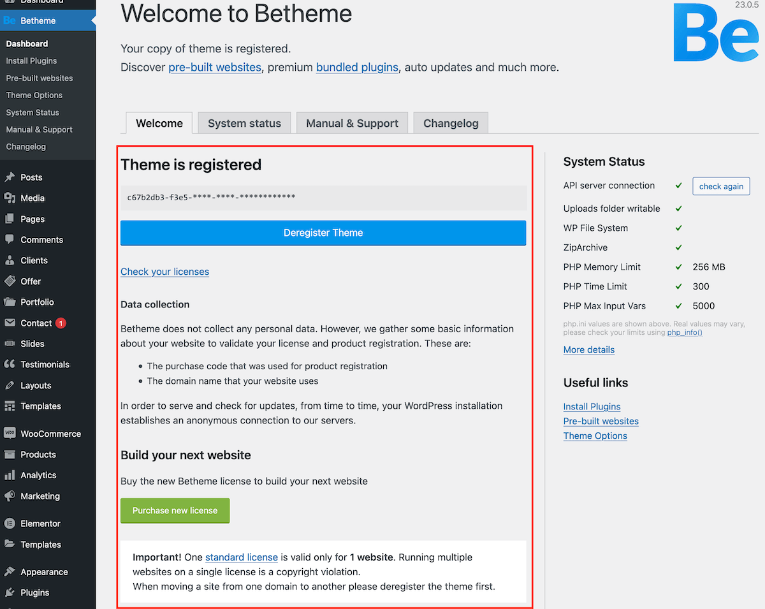The height and width of the screenshot is (609, 765).
Task: Open Media via its sidebar icon
Action: (x=10, y=198)
